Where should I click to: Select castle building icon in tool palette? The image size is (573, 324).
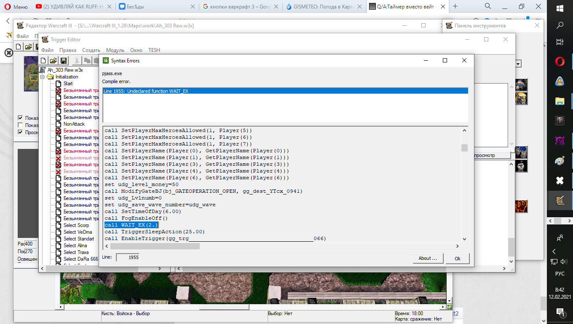521,152
